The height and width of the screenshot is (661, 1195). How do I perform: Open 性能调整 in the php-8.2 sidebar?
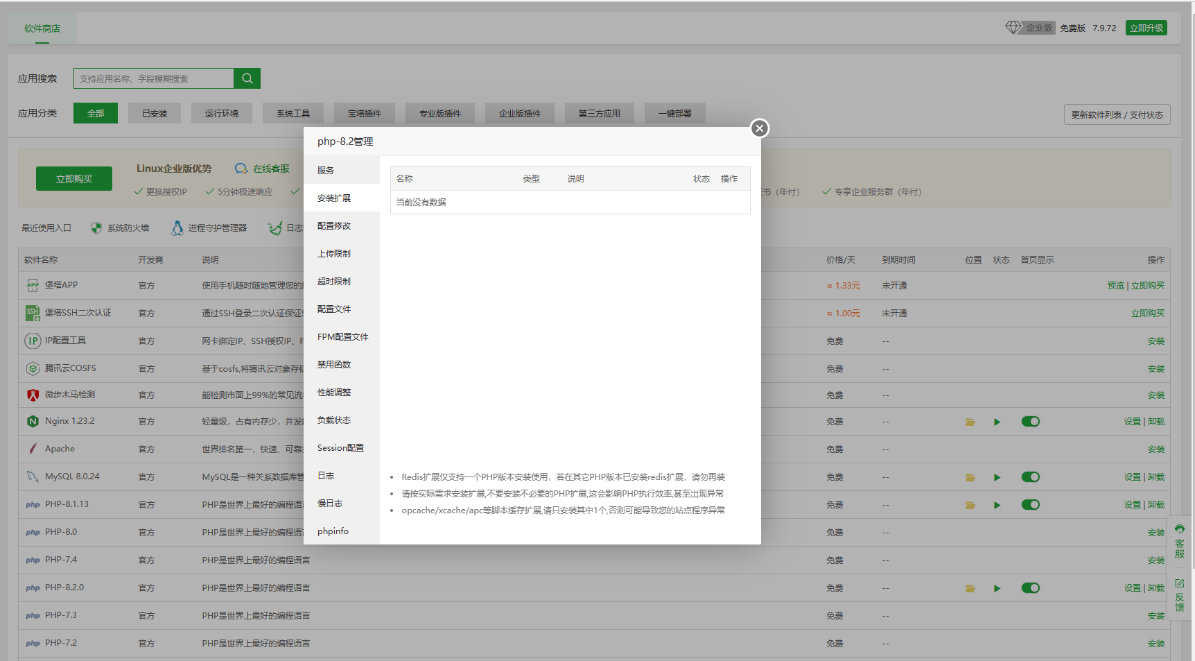click(342, 392)
